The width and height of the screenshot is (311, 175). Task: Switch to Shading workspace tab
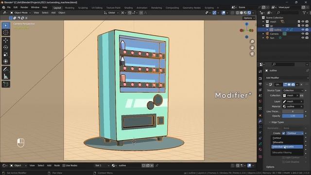[x=128, y=8]
